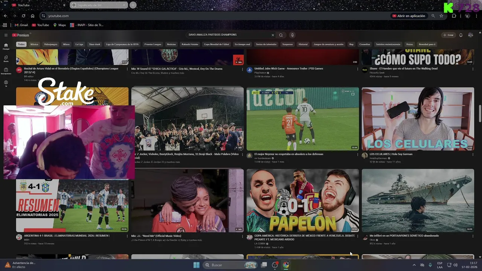Select Copa Mundial de Fútbol chip
The width and height of the screenshot is (482, 271).
coord(217,44)
